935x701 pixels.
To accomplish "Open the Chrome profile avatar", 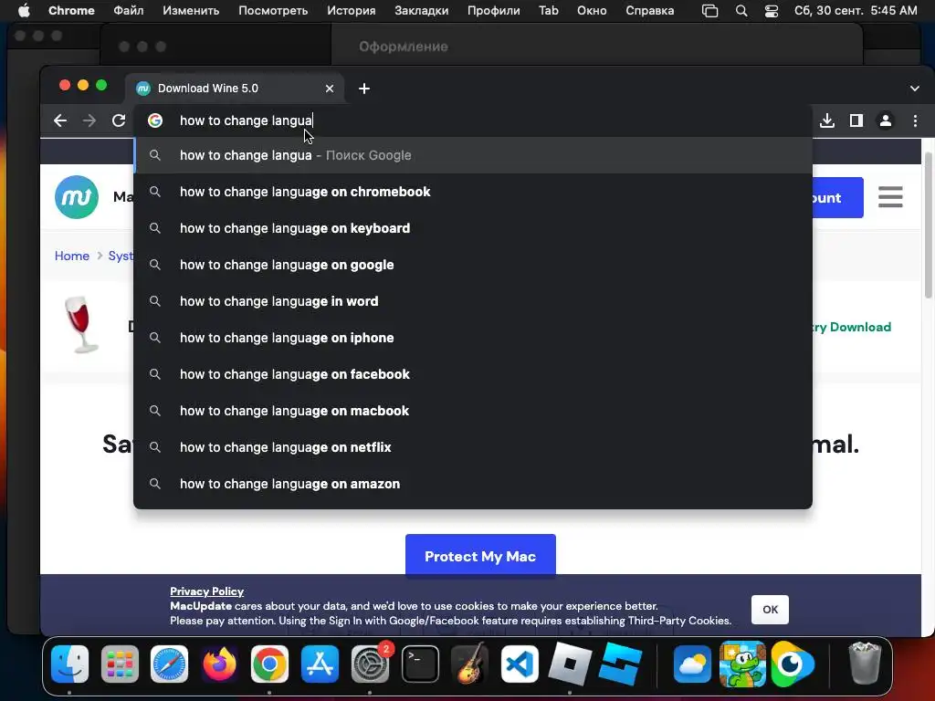I will [886, 121].
